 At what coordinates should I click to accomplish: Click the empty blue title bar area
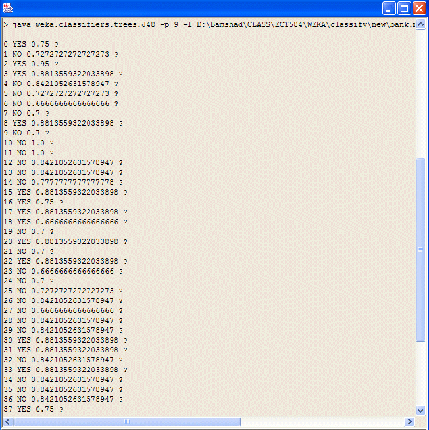(197, 9)
